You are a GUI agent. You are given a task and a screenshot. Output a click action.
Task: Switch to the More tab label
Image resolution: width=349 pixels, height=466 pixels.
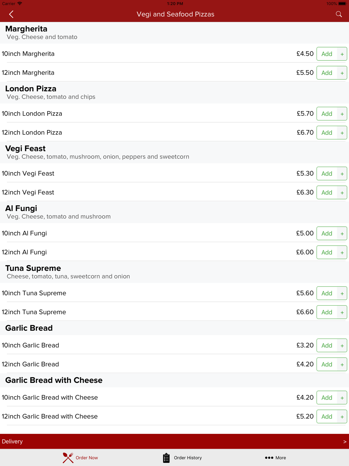click(281, 458)
